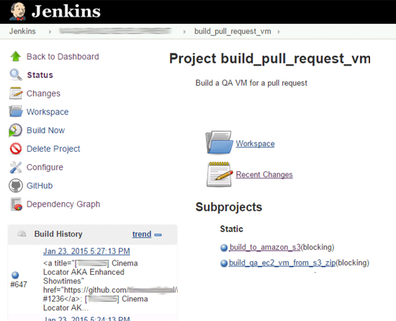Open Workspace in the sidebar
The height and width of the screenshot is (321, 396).
48,112
